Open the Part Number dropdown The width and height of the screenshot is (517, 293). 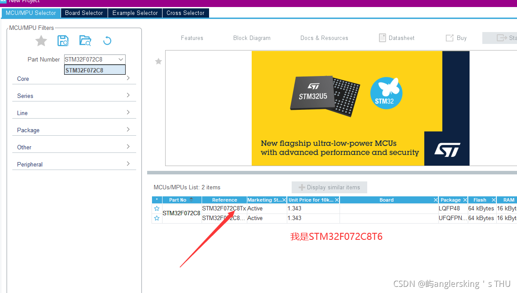(x=121, y=59)
